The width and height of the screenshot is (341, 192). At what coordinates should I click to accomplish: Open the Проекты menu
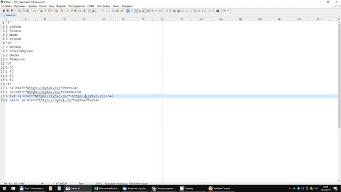pos(20,6)
